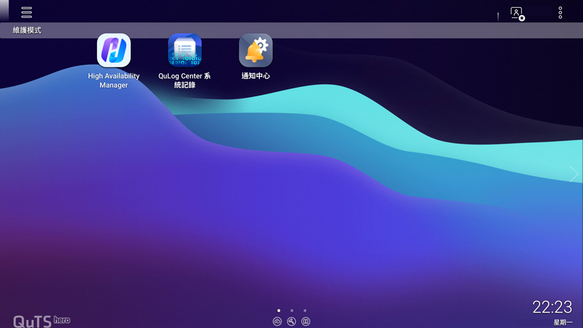Screen dimensions: 583x328
Task: Select the first desktop page dot
Action: pos(279,311)
